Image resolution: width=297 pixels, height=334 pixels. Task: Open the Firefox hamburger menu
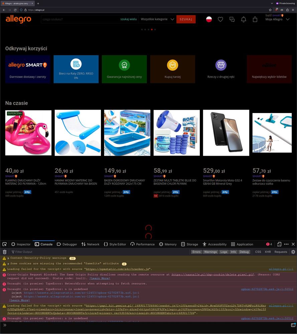293,10
